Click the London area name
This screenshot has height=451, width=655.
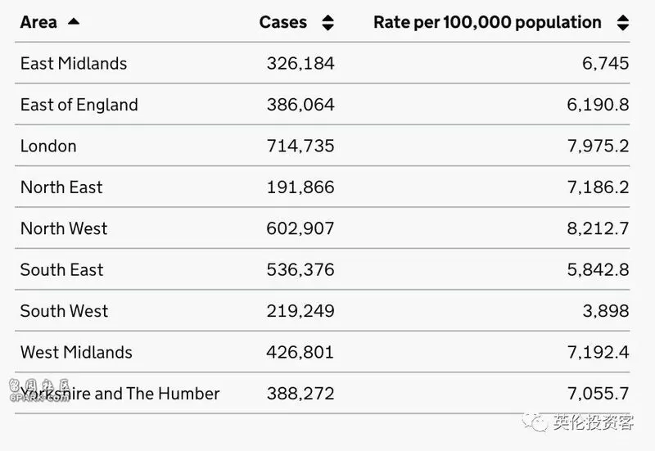tap(48, 147)
